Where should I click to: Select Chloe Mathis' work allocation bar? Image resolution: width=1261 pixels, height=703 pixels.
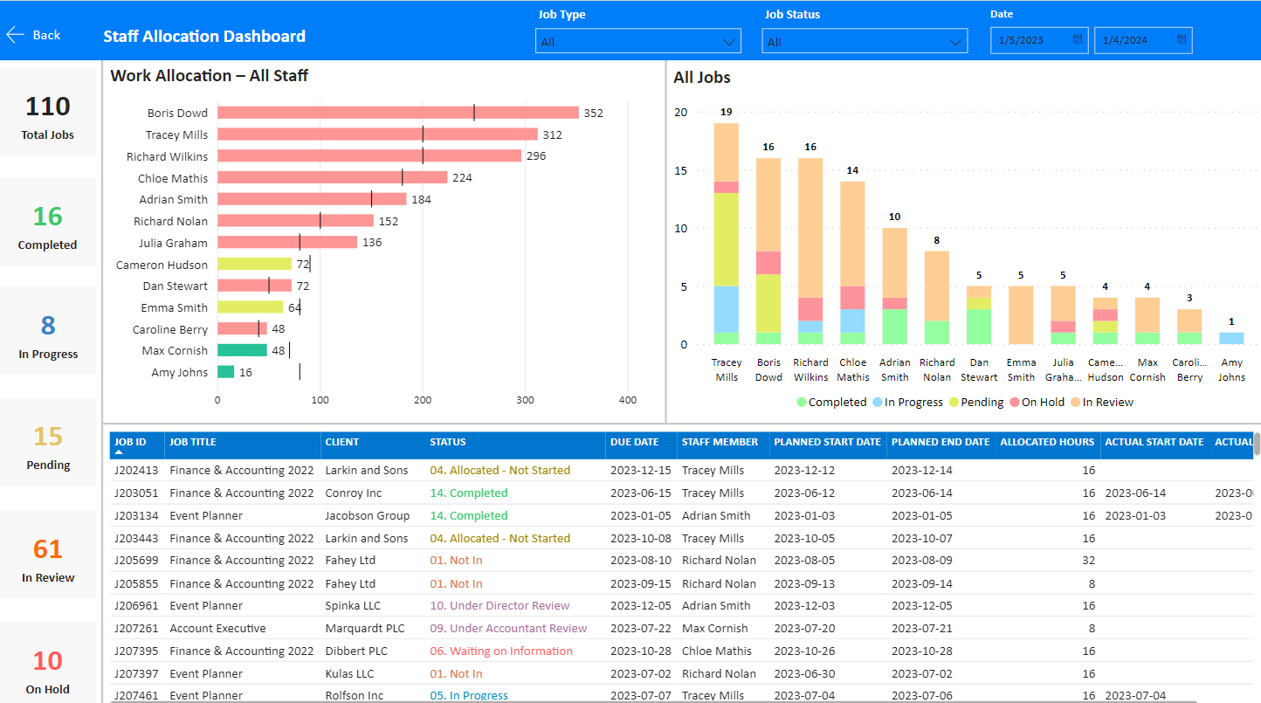pyautogui.click(x=333, y=177)
